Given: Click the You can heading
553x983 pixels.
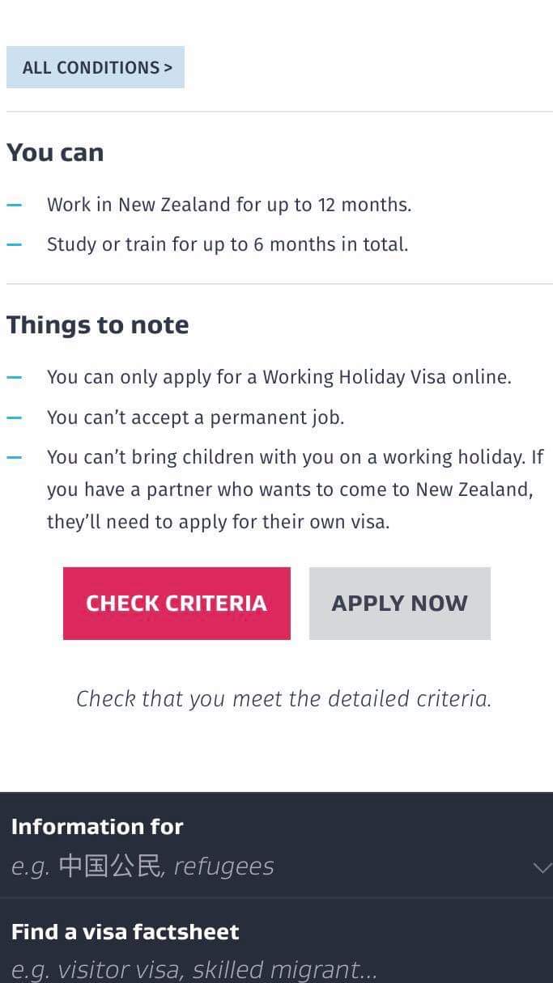Looking at the screenshot, I should tap(55, 152).
